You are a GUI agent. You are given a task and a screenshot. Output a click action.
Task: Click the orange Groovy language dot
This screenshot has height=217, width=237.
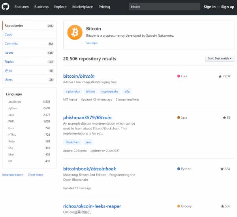click(x=179, y=206)
